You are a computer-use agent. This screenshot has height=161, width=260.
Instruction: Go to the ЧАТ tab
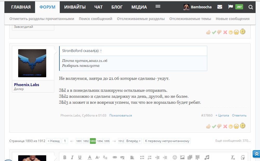[98, 7]
